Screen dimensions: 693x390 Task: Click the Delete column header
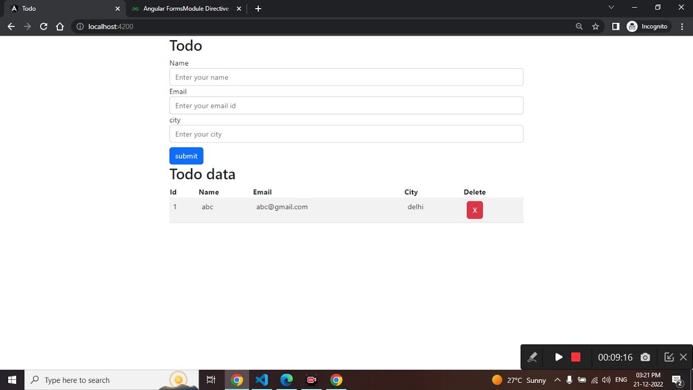475,192
